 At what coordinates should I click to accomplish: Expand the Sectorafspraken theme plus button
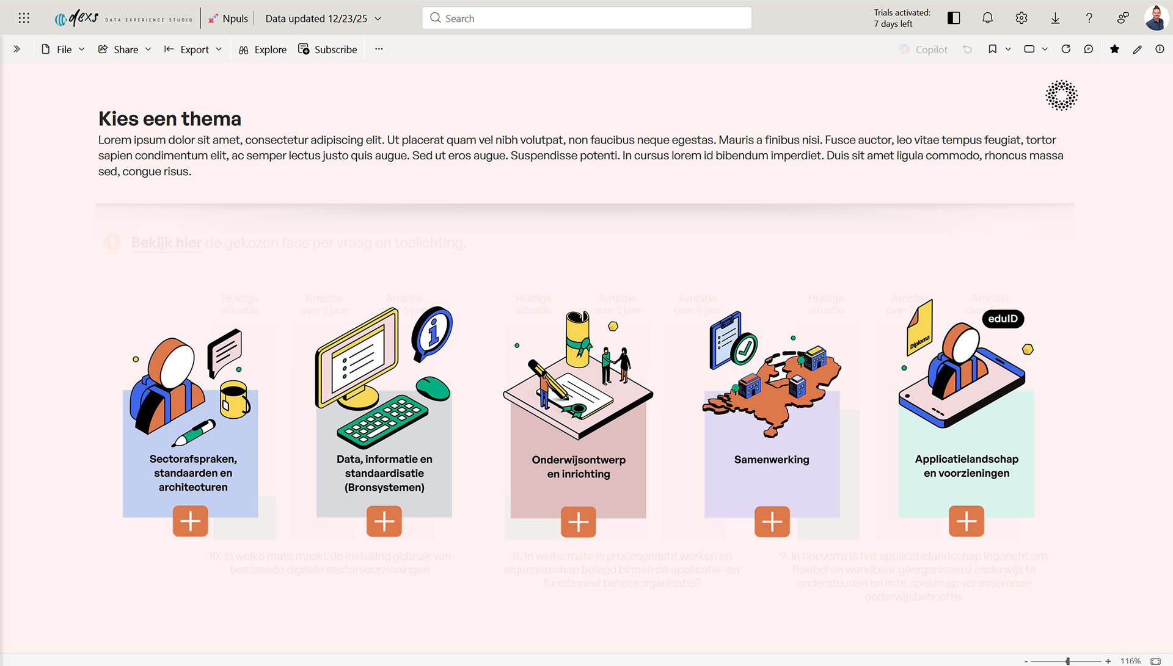pyautogui.click(x=190, y=521)
